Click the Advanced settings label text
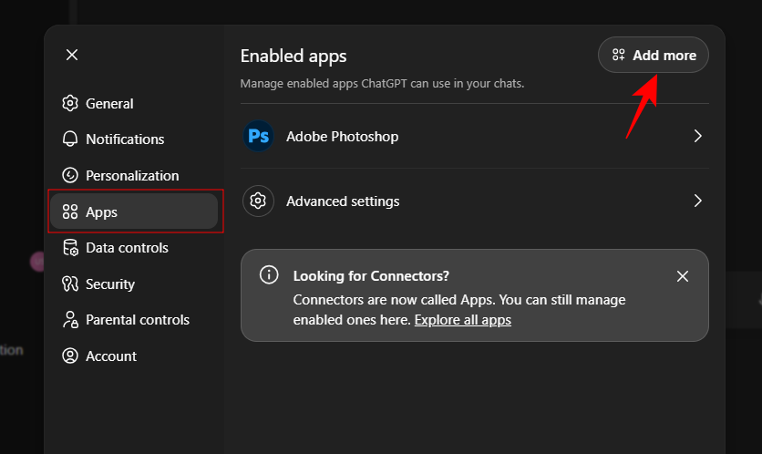This screenshot has height=454, width=762. tap(343, 201)
